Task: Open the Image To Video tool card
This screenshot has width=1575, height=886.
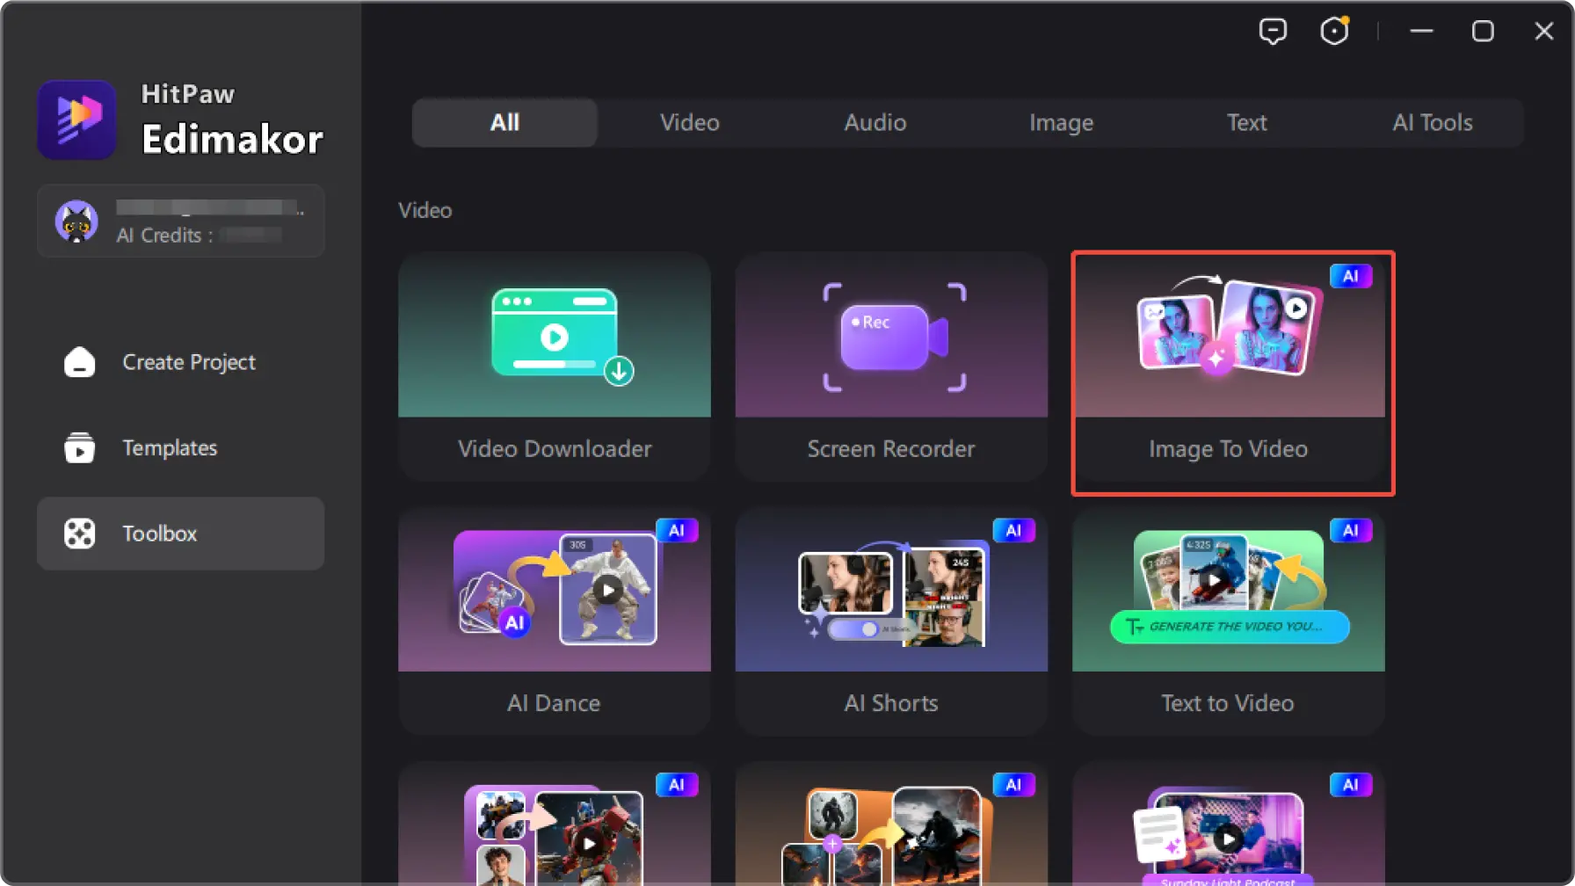Action: [x=1229, y=367]
